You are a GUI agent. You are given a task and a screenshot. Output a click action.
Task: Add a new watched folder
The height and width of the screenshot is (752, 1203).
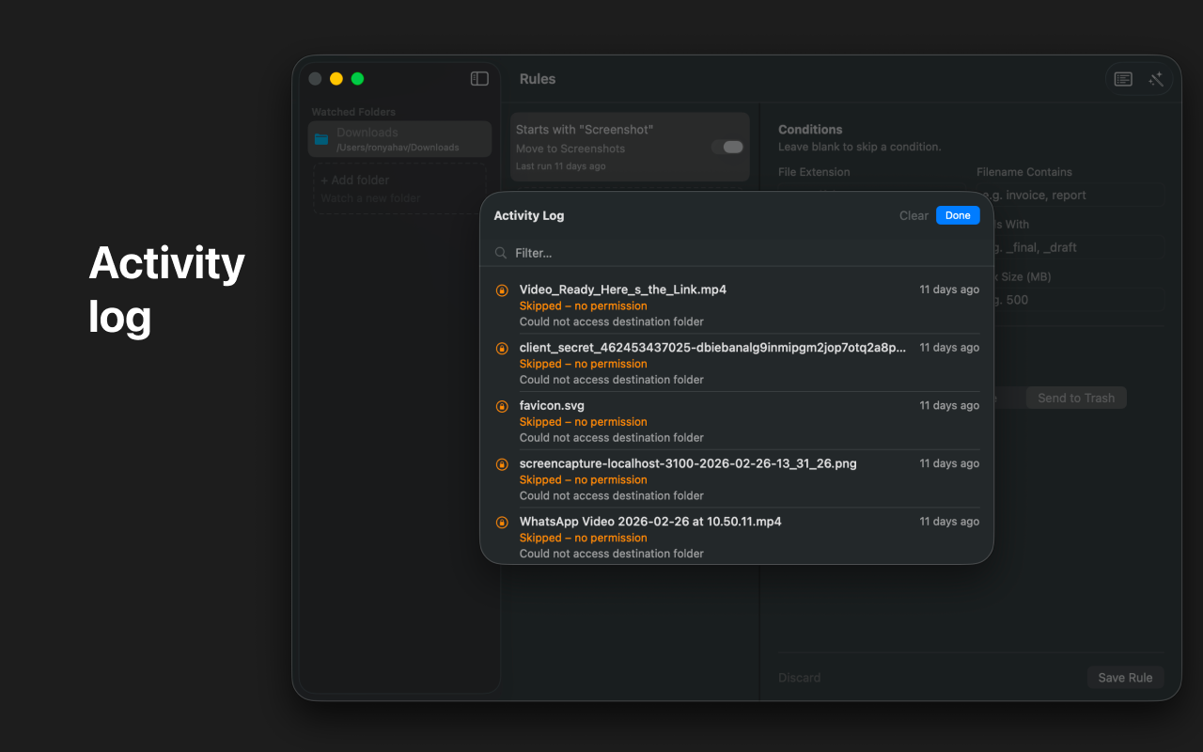tap(399, 189)
